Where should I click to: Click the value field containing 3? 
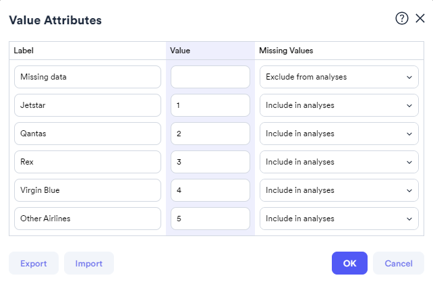pos(210,162)
